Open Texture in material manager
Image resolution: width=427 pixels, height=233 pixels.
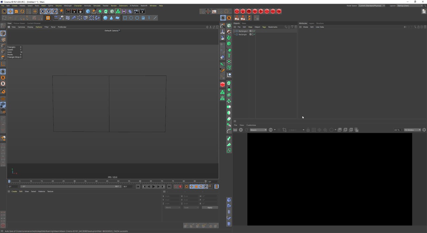coord(50,191)
